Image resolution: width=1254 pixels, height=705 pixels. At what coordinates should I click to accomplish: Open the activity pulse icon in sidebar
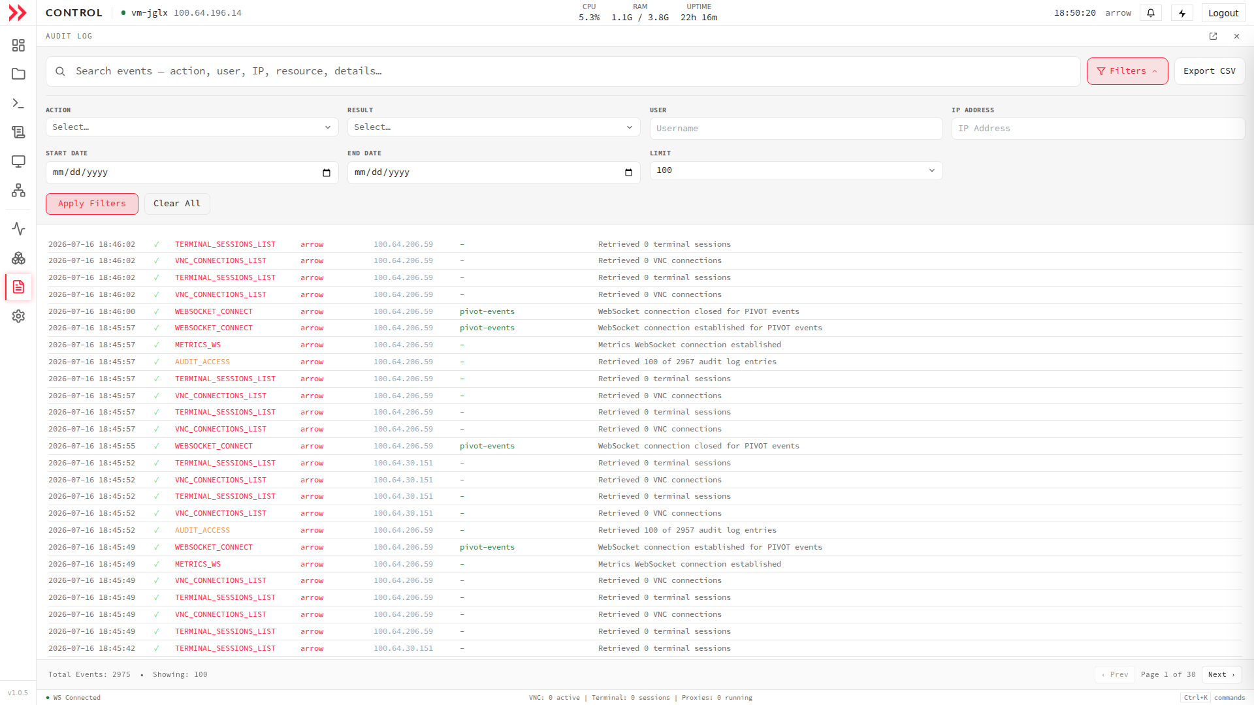point(18,228)
